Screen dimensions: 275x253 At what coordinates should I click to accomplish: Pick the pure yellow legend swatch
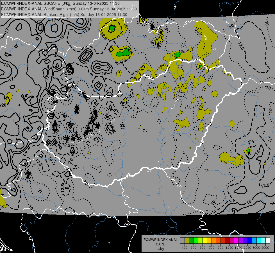[x=205, y=241]
